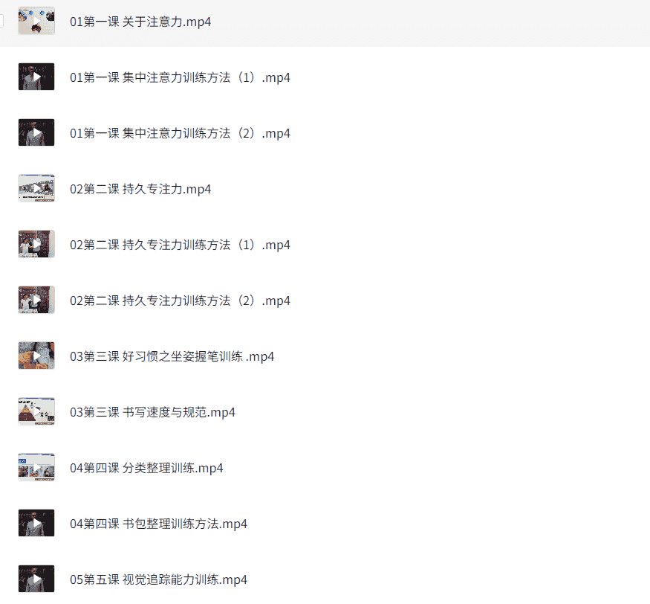Open file name 01第一课 关于注意力.mp4

point(140,22)
